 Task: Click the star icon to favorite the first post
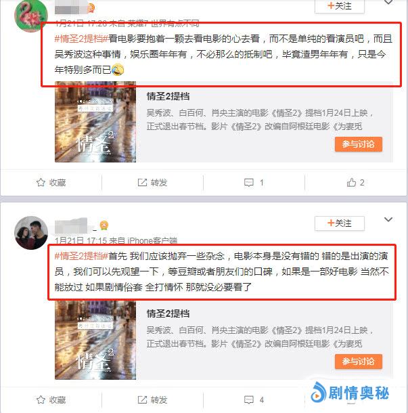point(41,182)
